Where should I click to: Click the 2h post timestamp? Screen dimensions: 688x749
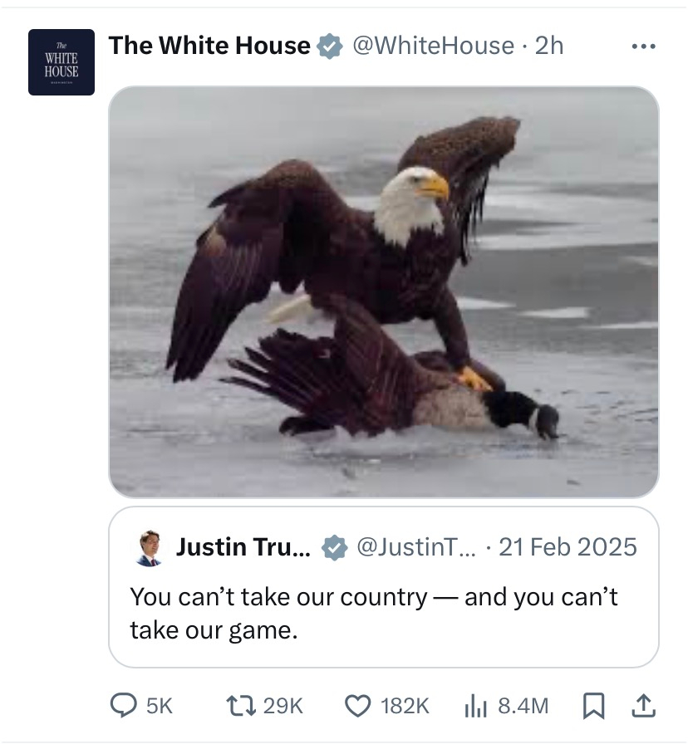pyautogui.click(x=549, y=46)
